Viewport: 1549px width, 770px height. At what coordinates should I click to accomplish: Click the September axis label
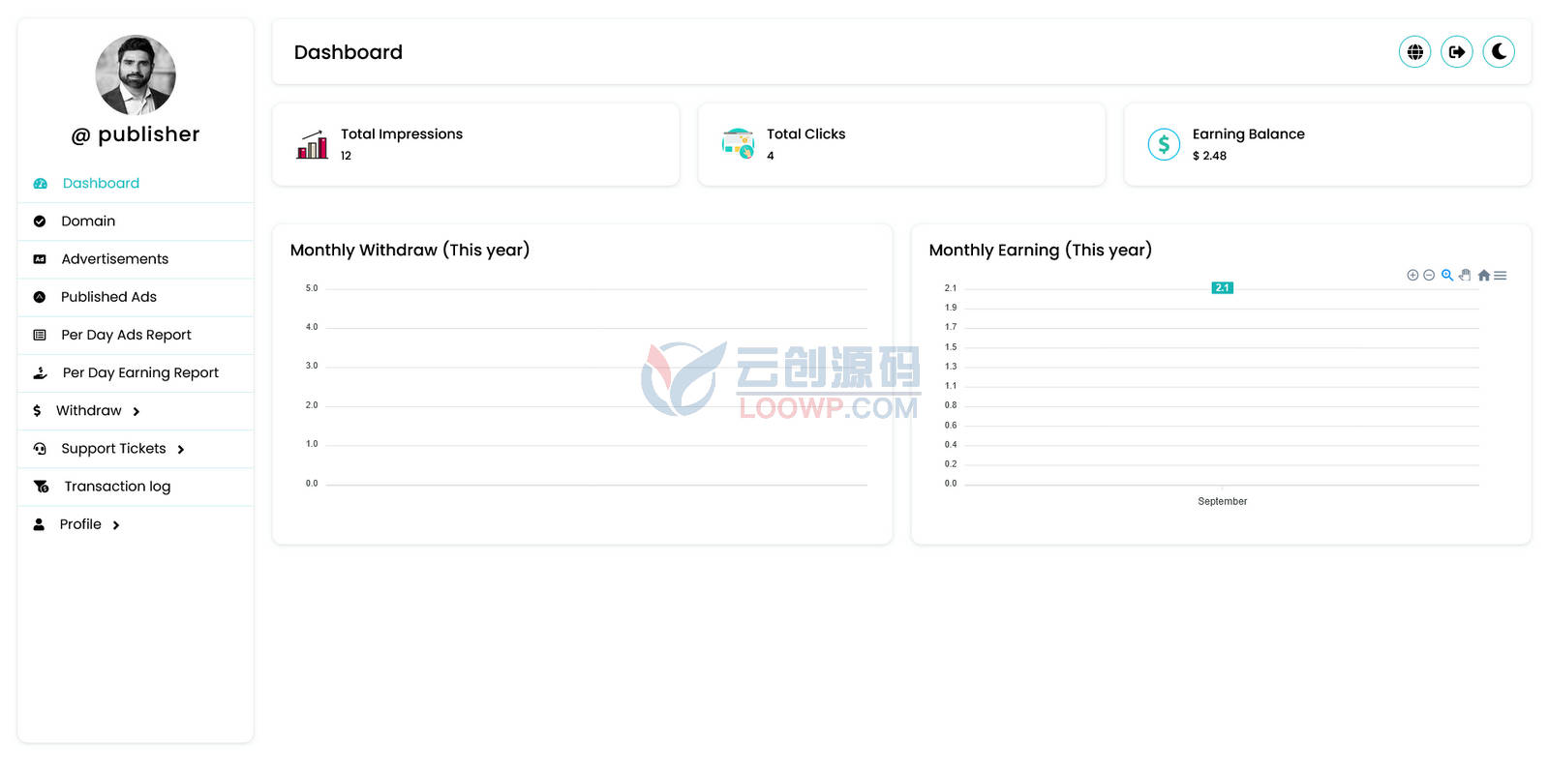[x=1222, y=501]
